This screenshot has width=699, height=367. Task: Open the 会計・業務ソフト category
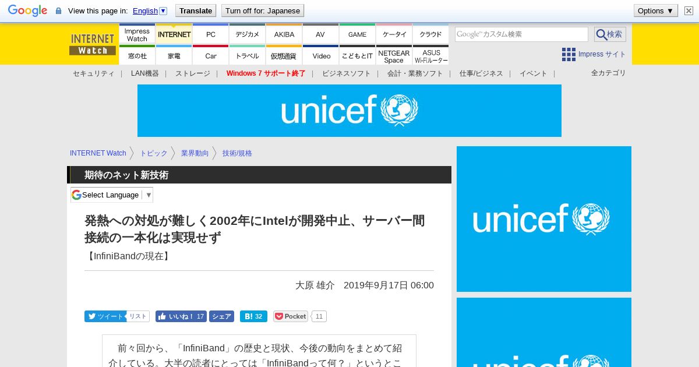point(415,73)
